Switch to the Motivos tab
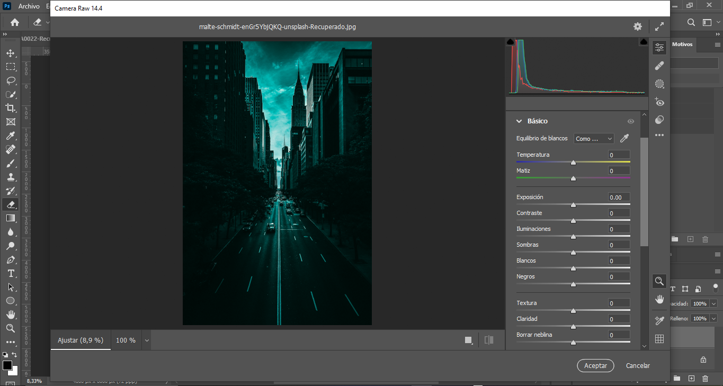The width and height of the screenshot is (723, 386). click(682, 44)
